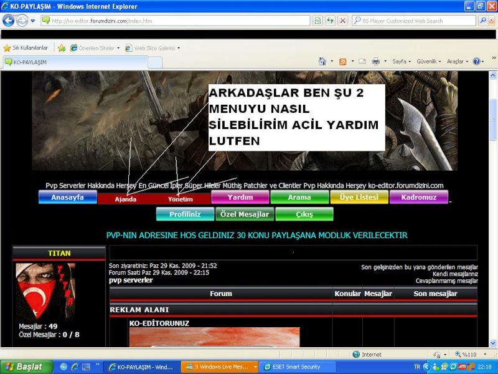Open the Web Slice Galerisi link
The width and height of the screenshot is (498, 374).
click(x=153, y=48)
